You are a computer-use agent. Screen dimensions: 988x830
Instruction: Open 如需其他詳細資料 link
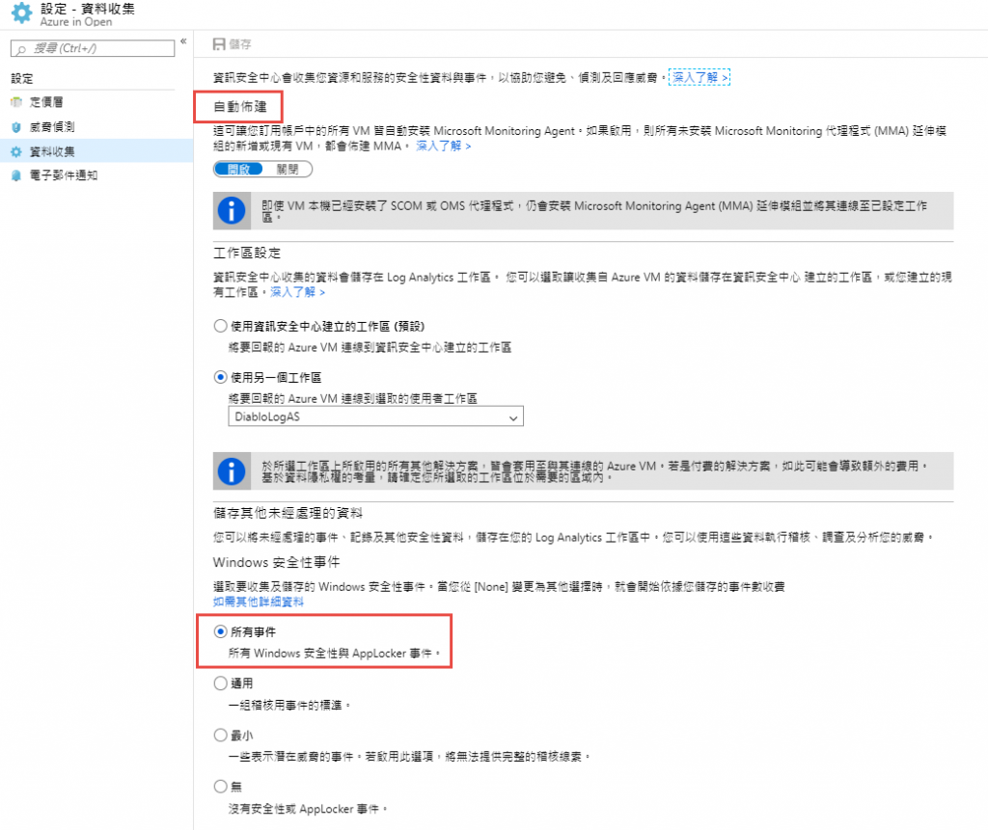[259, 602]
